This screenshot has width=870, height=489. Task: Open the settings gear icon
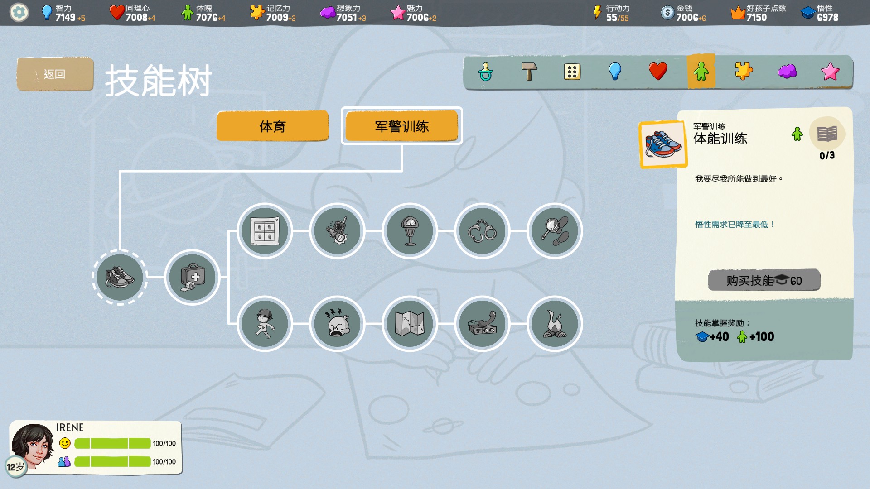pyautogui.click(x=19, y=12)
